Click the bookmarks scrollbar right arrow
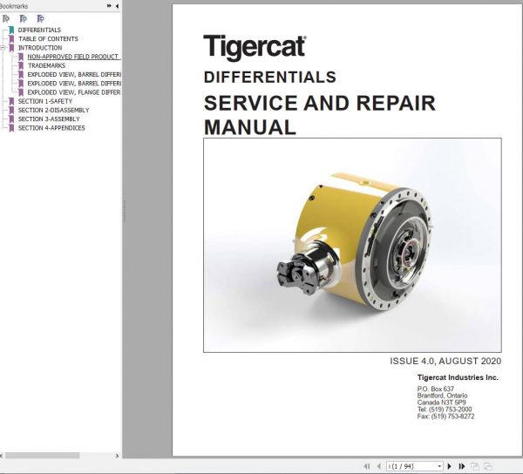The height and width of the screenshot is (474, 523). (x=117, y=456)
